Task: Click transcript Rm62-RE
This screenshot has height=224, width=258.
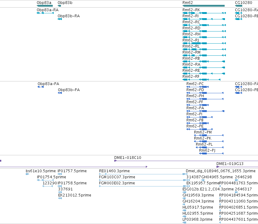Action: point(191,71)
